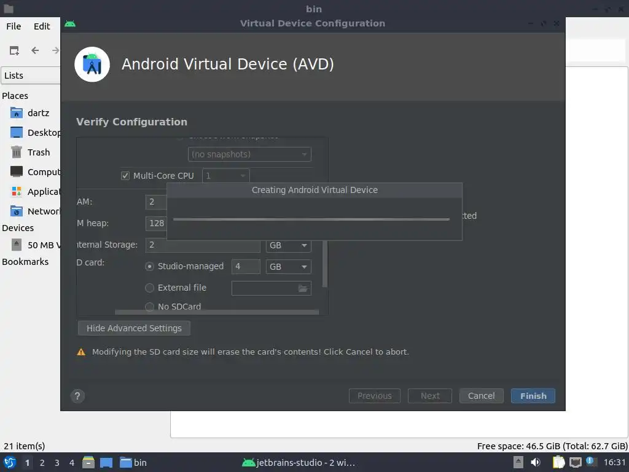Select Studio-managed SD card option

point(149,267)
